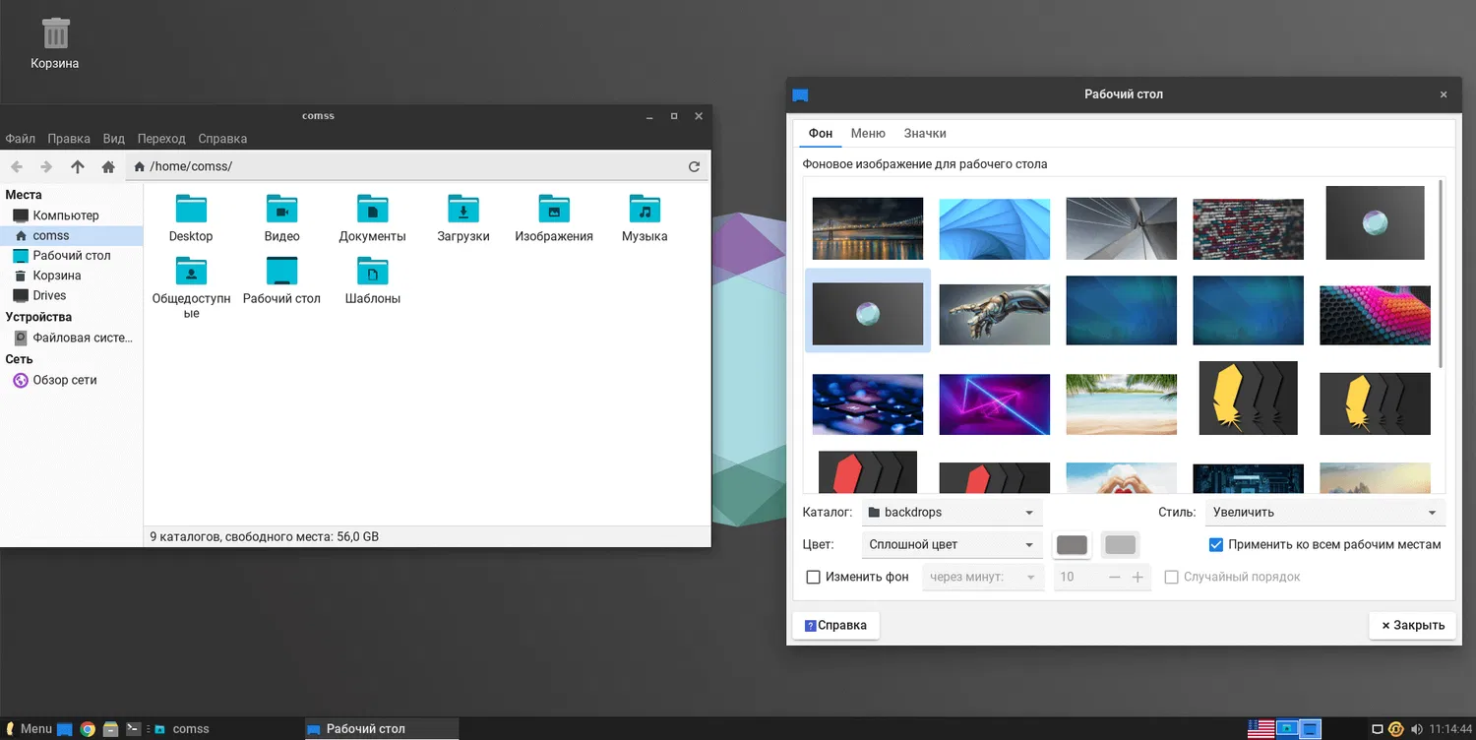Uncheck Применить ко всем рабочим местам

pos(1216,544)
